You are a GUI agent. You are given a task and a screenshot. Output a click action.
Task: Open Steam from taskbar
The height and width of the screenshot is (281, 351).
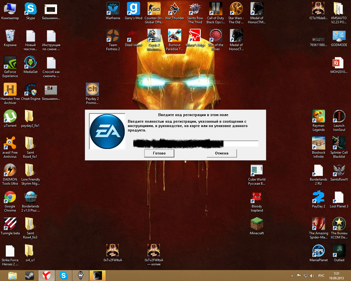pyautogui.click(x=30, y=276)
